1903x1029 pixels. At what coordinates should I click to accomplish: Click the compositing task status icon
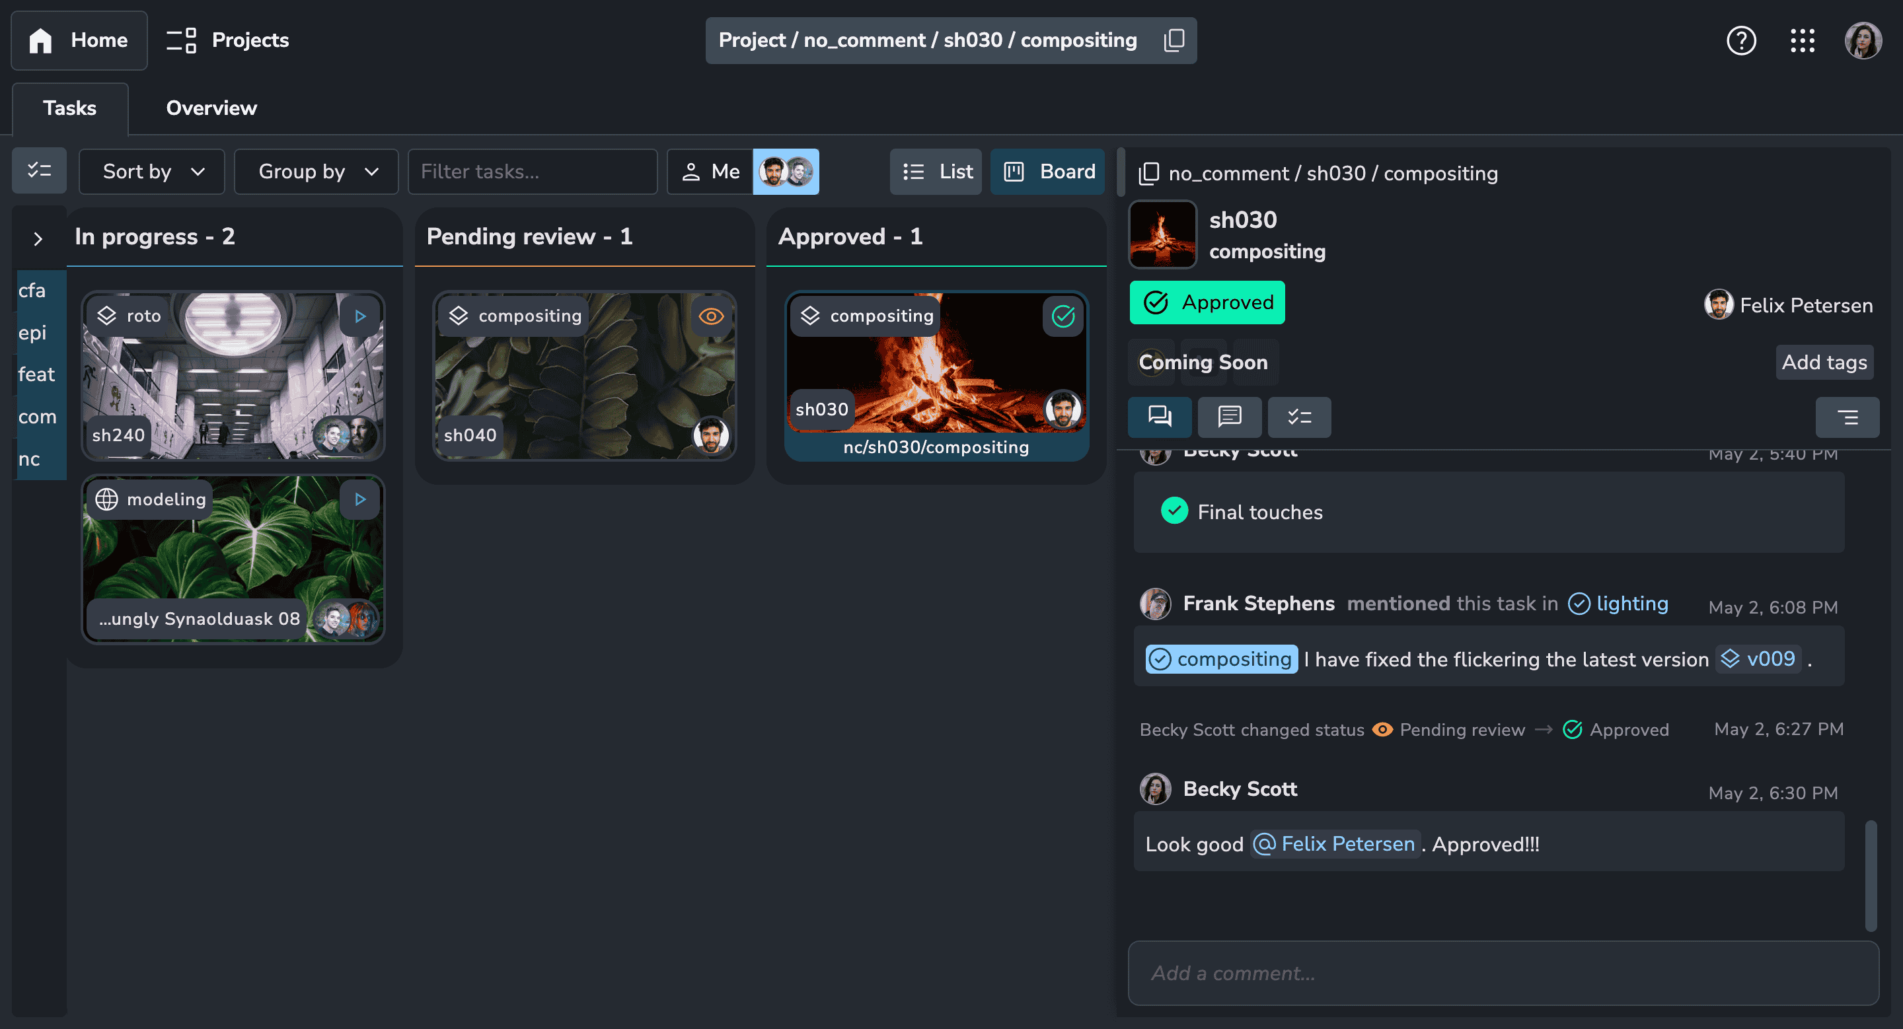(1064, 316)
